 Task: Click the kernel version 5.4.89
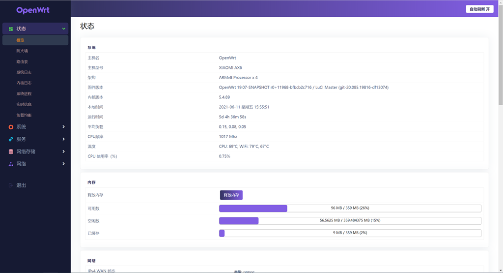pyautogui.click(x=224, y=97)
